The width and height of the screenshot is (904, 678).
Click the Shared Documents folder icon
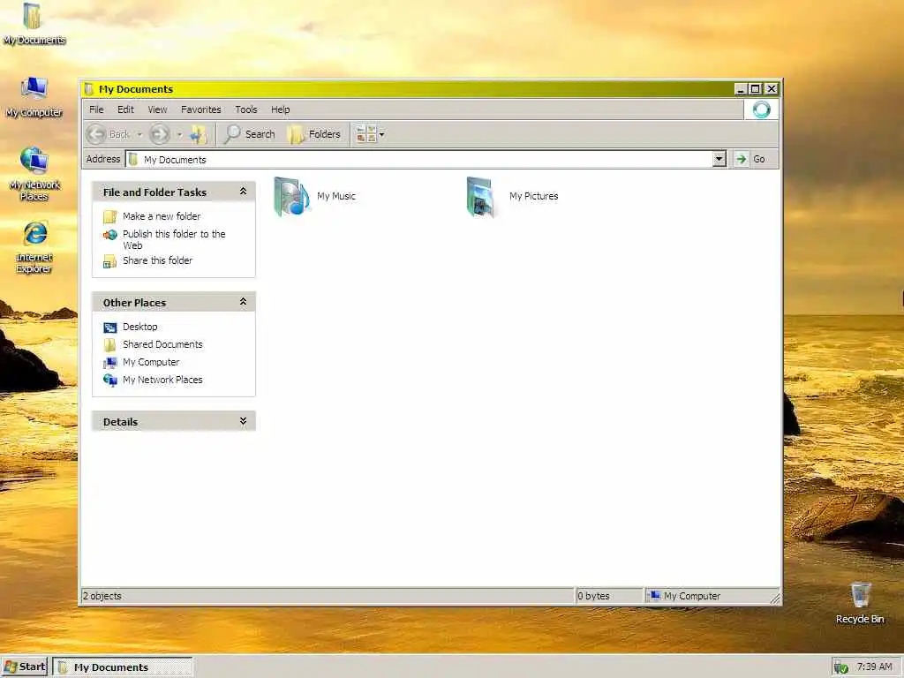click(110, 345)
